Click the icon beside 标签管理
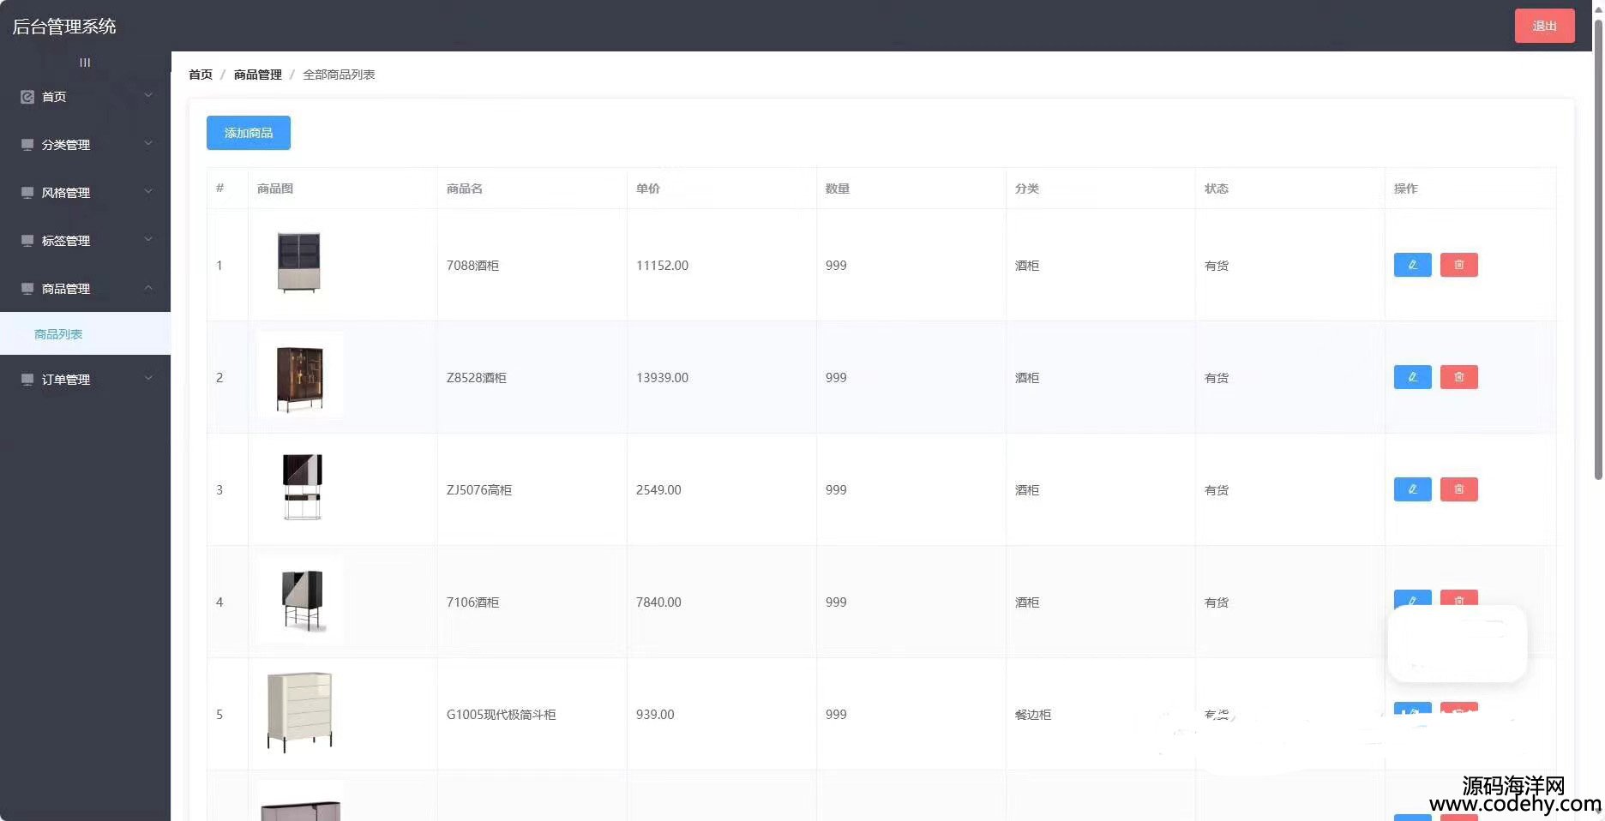This screenshot has height=821, width=1605. pyautogui.click(x=27, y=241)
